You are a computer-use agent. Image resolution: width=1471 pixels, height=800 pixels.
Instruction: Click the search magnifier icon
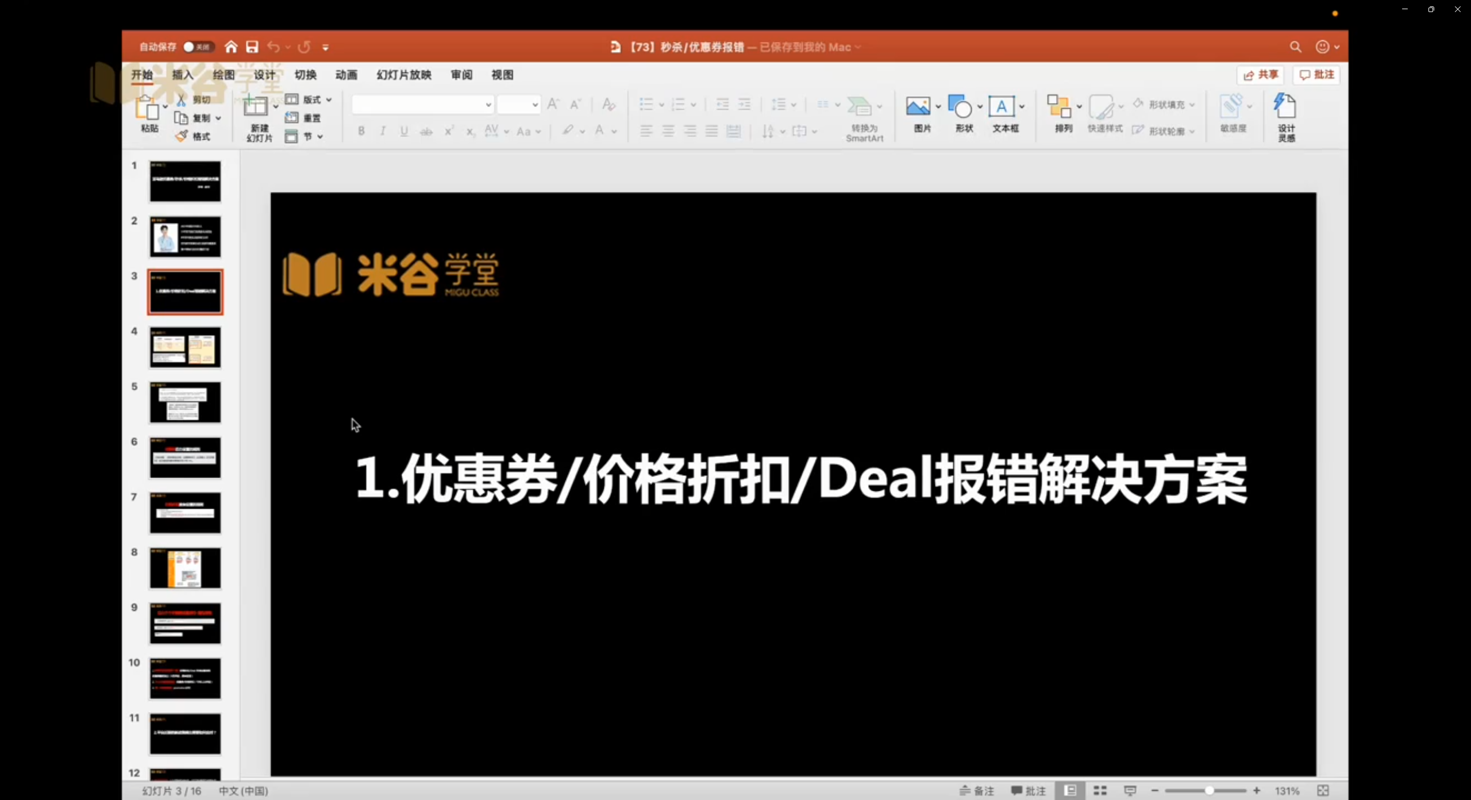[1295, 47]
